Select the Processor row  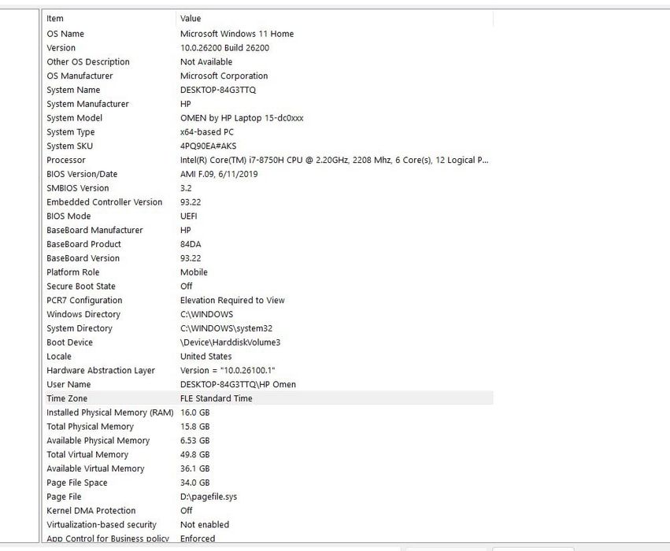click(x=66, y=160)
